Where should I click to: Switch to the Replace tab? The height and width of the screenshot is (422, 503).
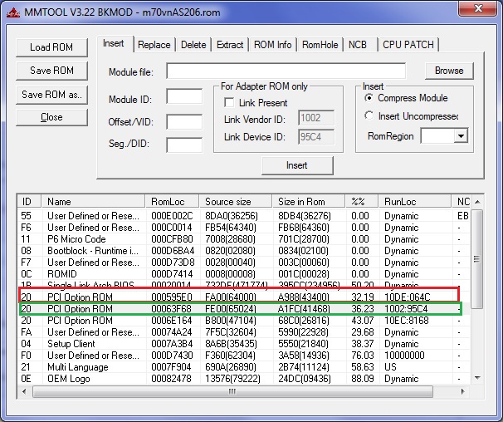(154, 45)
